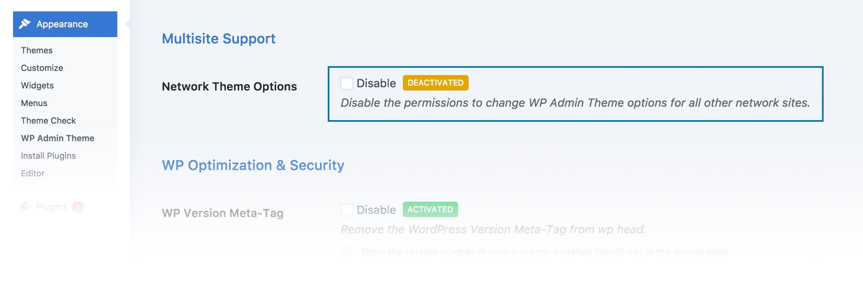Open the Editor submenu item
Image resolution: width=863 pixels, height=304 pixels.
coord(32,173)
